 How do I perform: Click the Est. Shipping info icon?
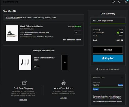click(103, 33)
